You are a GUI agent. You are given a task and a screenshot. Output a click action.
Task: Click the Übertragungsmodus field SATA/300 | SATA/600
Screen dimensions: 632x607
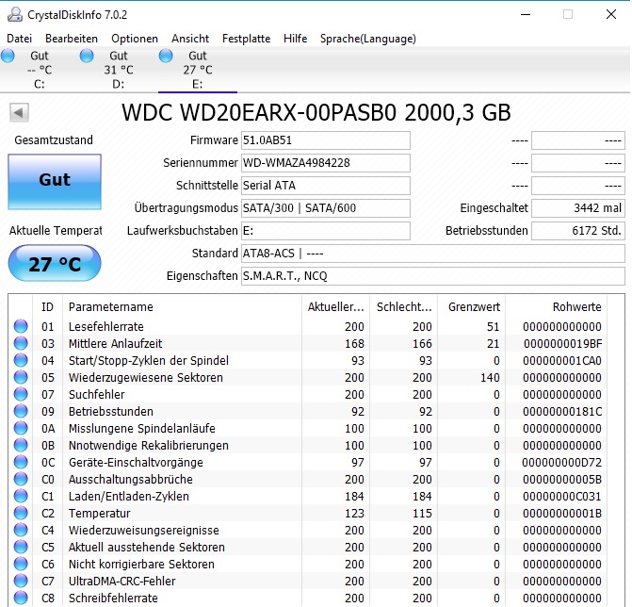tap(326, 208)
